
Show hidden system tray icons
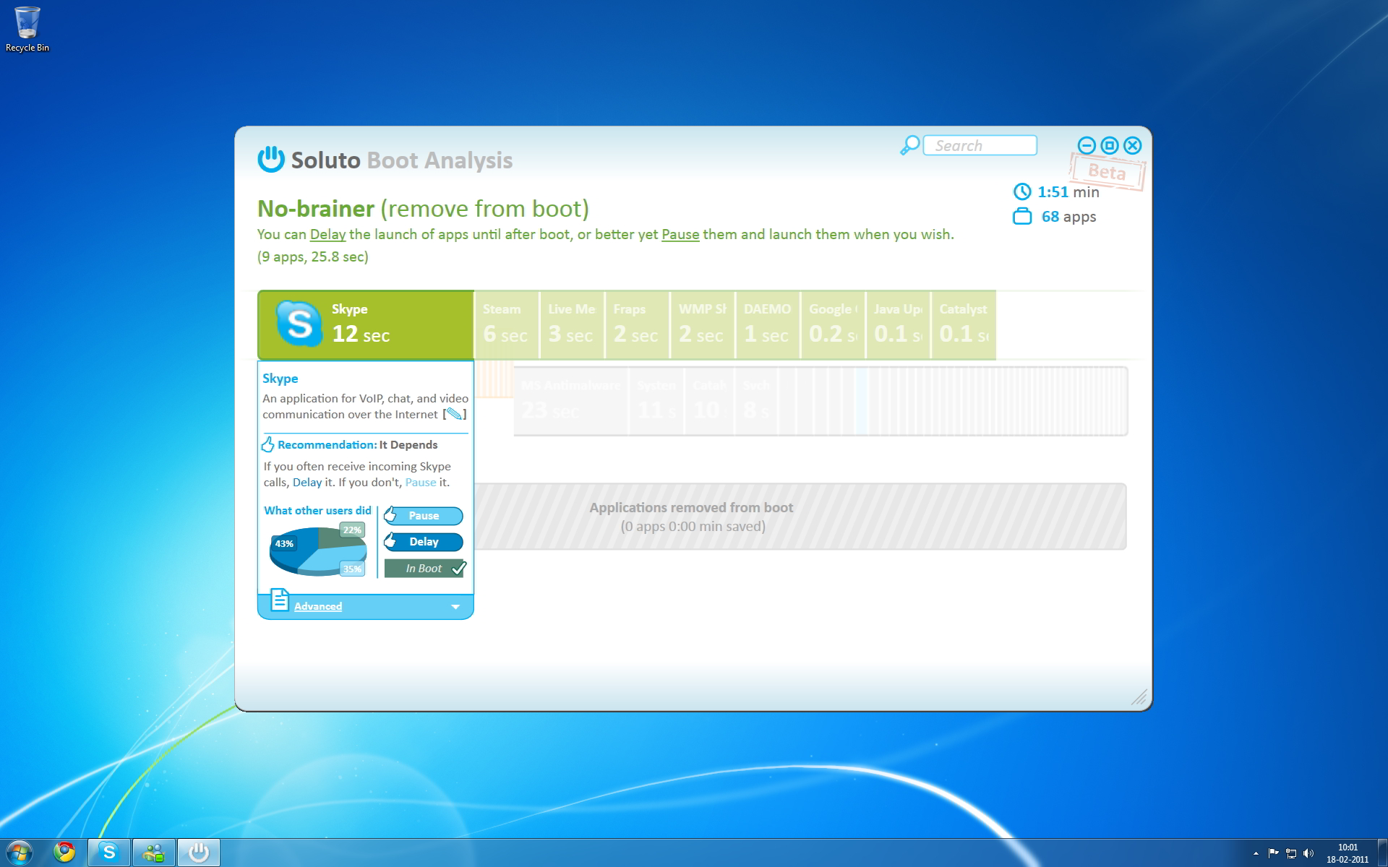coord(1256,853)
